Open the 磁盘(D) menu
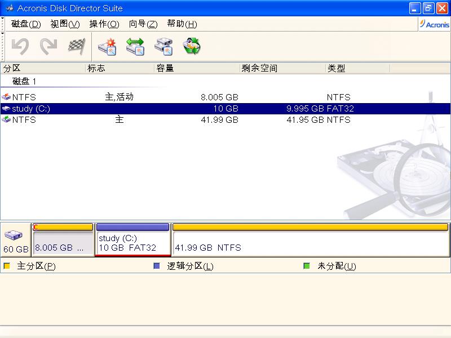Screen dimensions: 451x338 point(26,24)
